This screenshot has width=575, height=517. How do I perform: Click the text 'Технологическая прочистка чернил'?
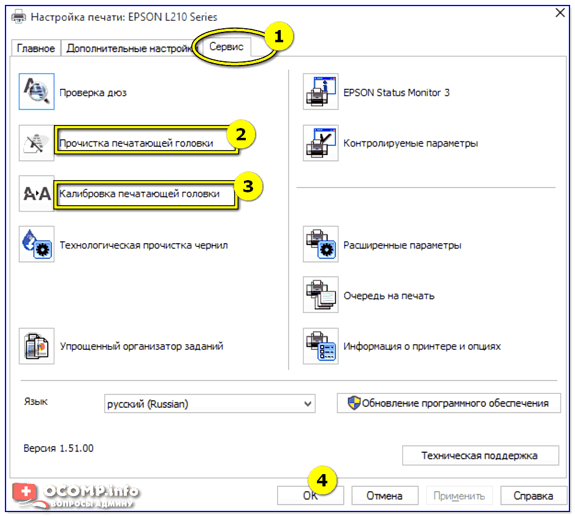[x=143, y=245]
